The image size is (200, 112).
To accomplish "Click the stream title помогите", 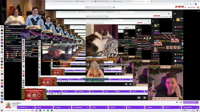I will 15,105.
